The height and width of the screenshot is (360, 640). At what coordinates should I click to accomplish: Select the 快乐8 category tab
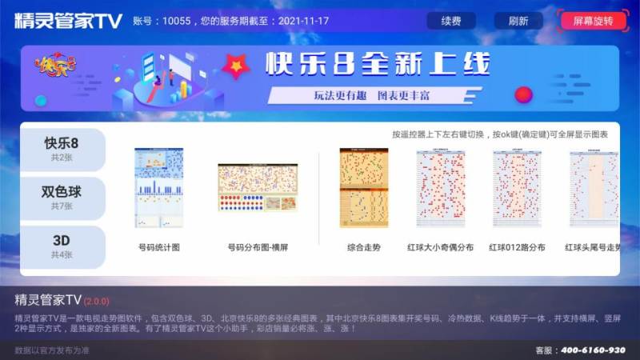(62, 150)
